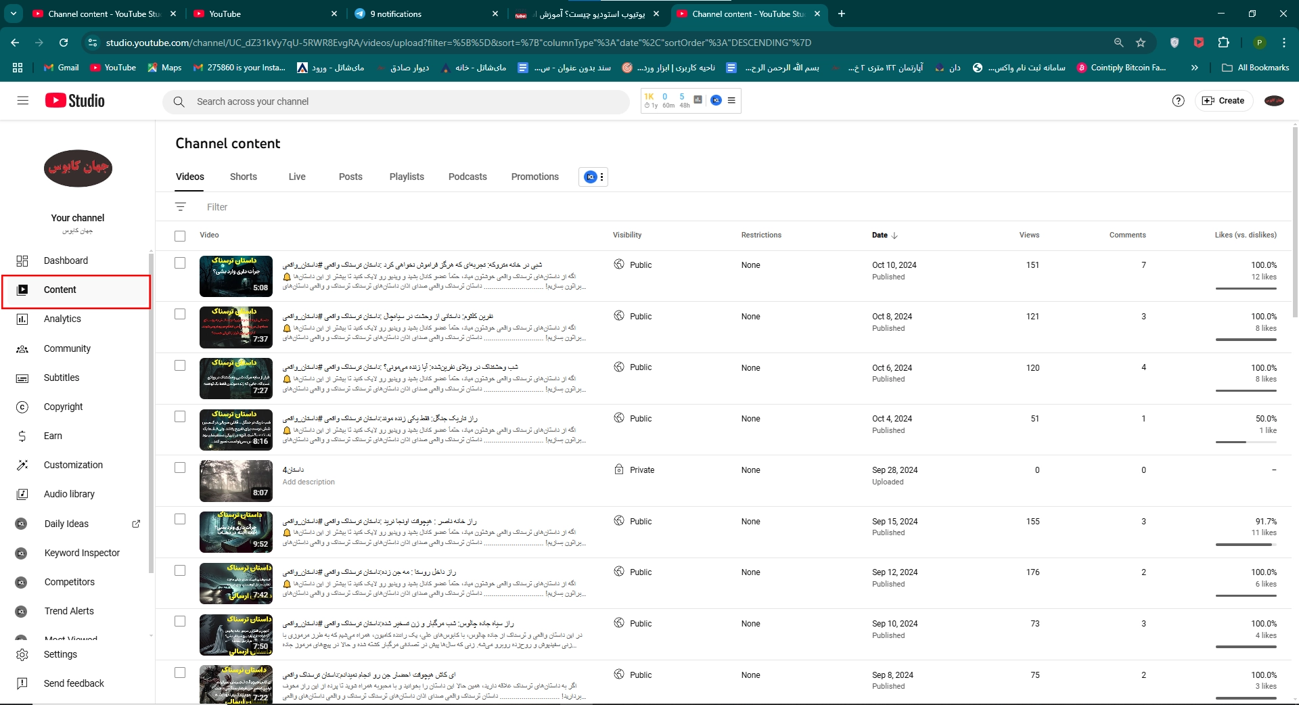The width and height of the screenshot is (1299, 705).
Task: Check the private Sep 28, 2024 video
Action: tap(180, 468)
